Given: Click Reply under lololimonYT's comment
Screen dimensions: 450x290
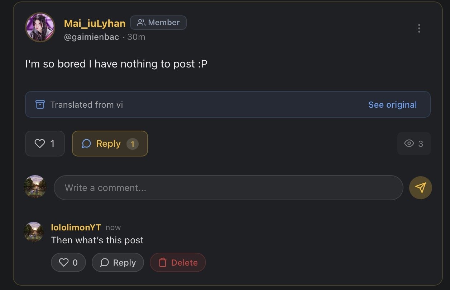Looking at the screenshot, I should (x=118, y=262).
